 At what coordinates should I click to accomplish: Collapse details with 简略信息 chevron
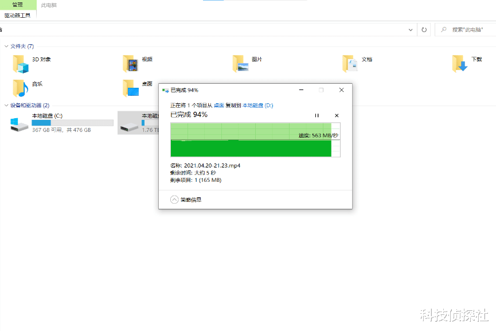tap(174, 200)
